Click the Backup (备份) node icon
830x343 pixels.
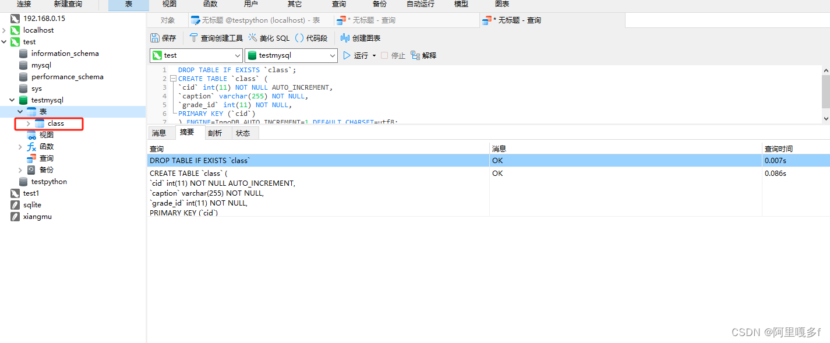(x=31, y=169)
